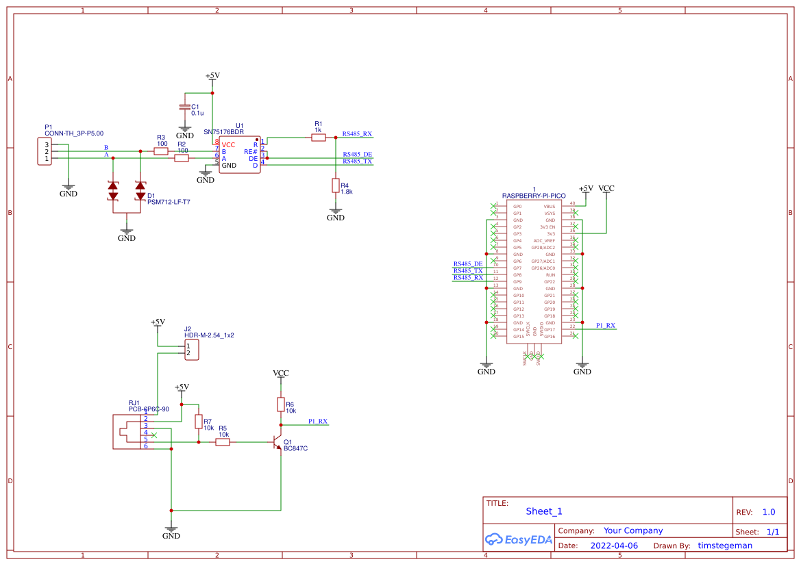Click the P1 CONN-TH_3P-P5.00 connector symbol
The image size is (801, 566).
click(45, 151)
